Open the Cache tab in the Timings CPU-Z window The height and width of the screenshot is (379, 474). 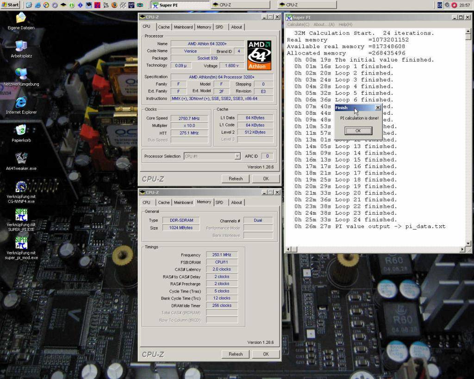163,202
